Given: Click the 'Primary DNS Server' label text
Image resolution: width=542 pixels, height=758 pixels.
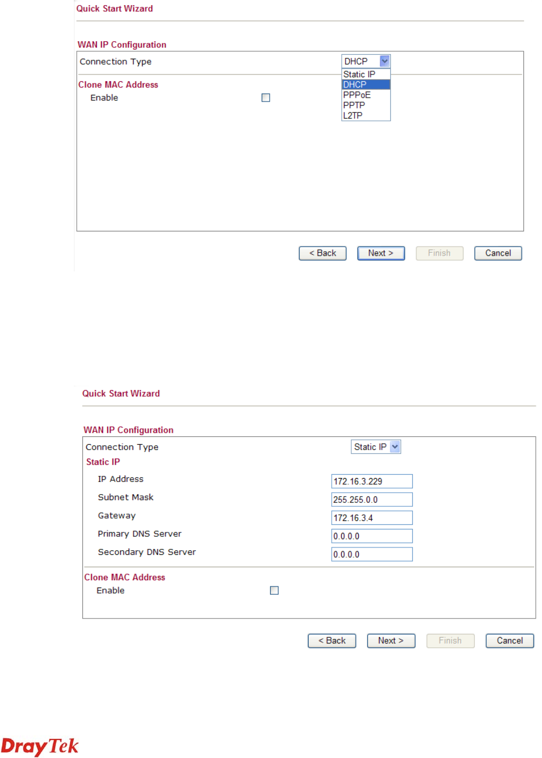Looking at the screenshot, I should [x=139, y=534].
